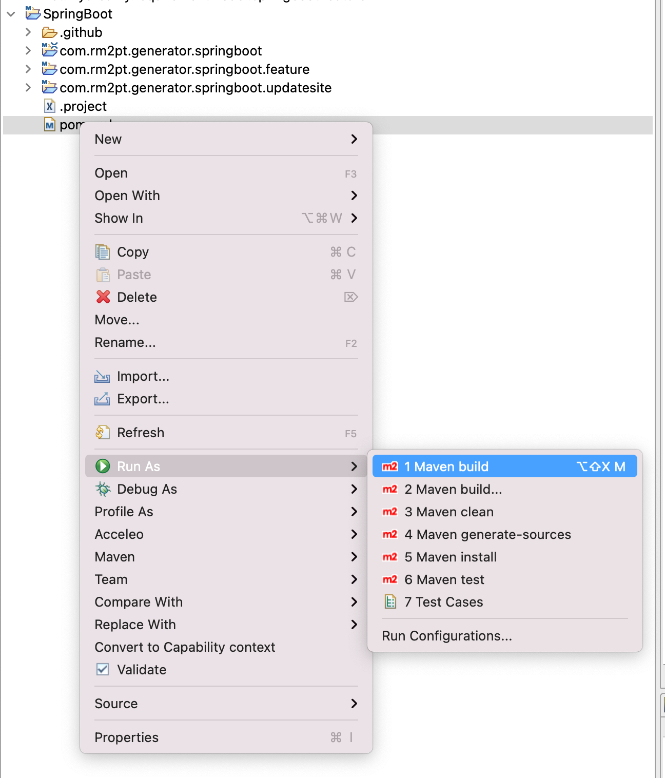This screenshot has height=778, width=665.
Task: Expand com.rm2pt.generator.springboot.updatesite node
Action: 28,88
